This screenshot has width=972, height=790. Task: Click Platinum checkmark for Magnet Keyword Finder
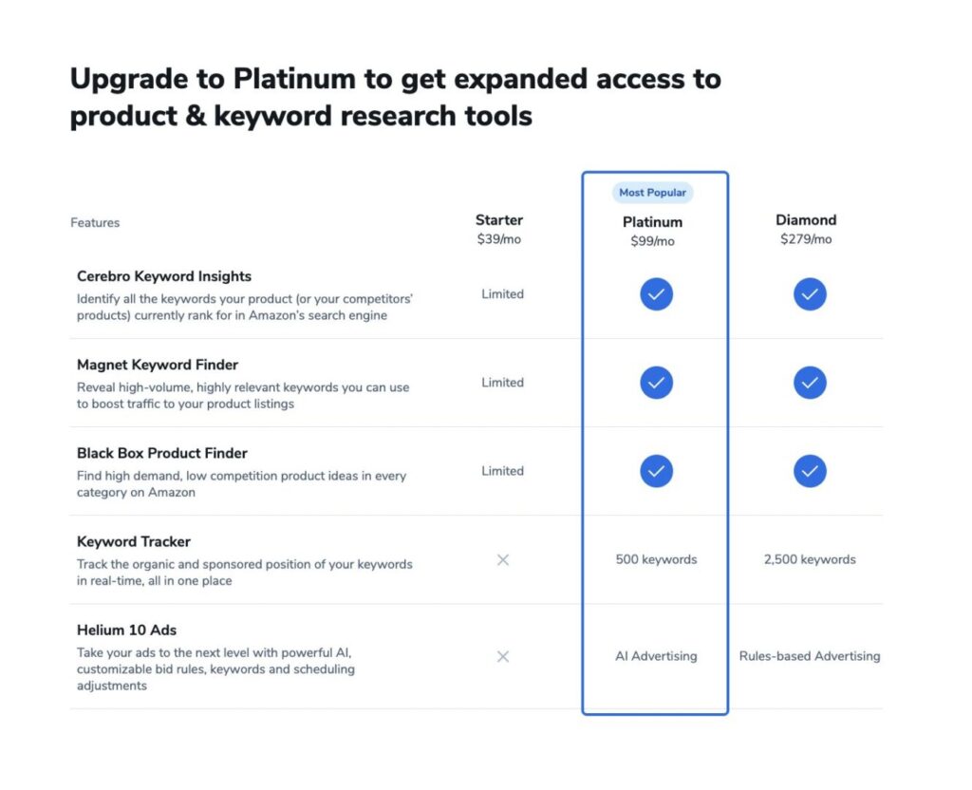pyautogui.click(x=656, y=383)
